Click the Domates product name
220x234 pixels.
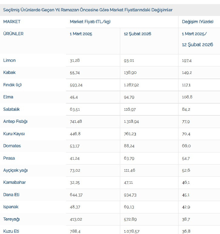pyautogui.click(x=12, y=146)
